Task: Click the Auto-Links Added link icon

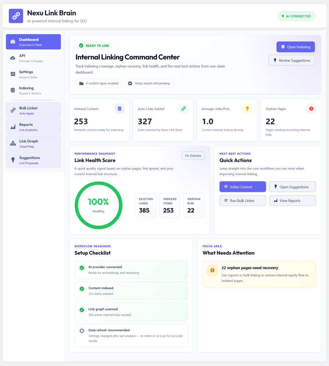Action: click(183, 109)
